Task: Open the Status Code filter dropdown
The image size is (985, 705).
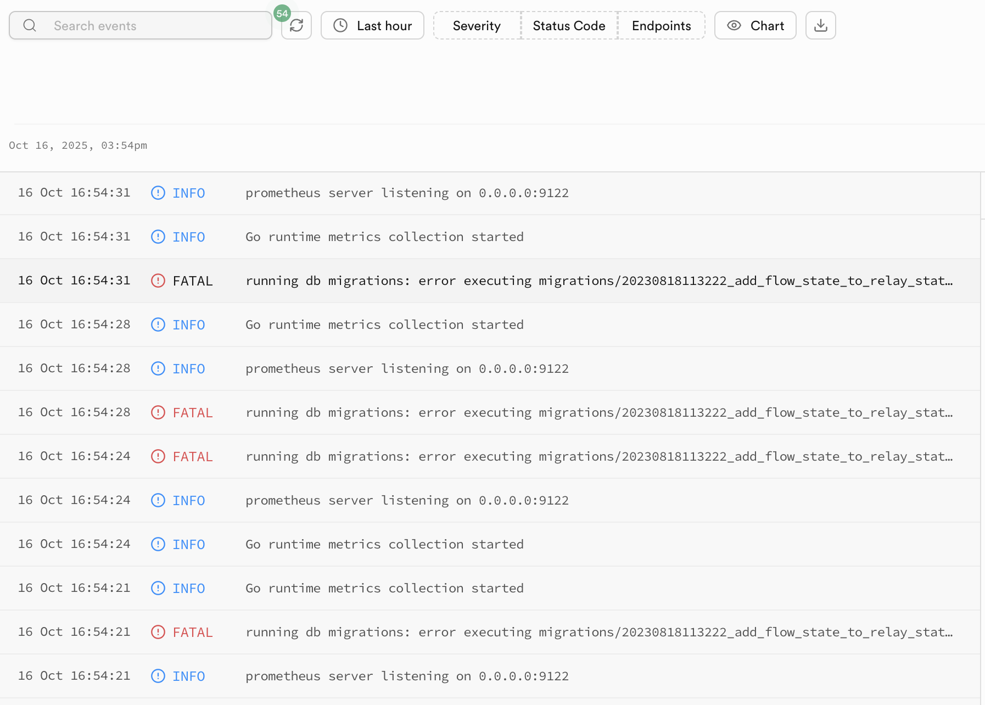Action: [x=569, y=26]
